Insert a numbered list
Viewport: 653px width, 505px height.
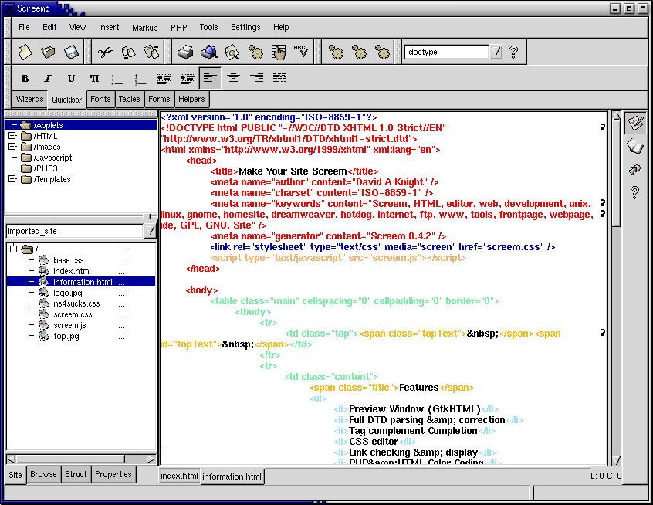point(140,79)
